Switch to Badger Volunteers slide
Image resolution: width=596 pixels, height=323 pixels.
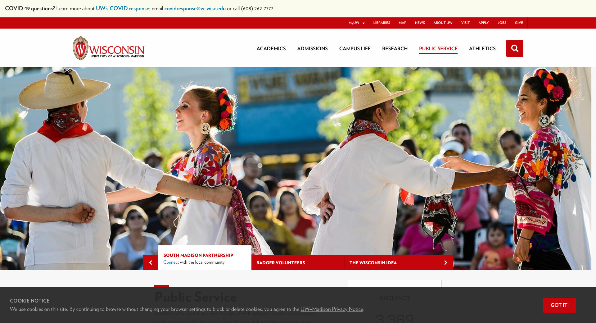tap(298, 263)
